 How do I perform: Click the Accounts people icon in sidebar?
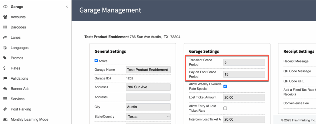5,17
